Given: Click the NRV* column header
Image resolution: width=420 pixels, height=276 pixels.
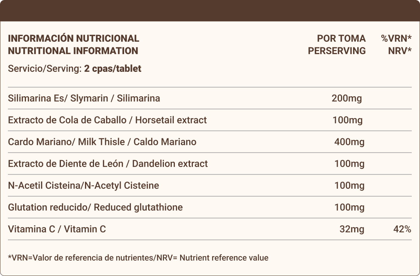Looking at the screenshot, I should (x=400, y=51).
